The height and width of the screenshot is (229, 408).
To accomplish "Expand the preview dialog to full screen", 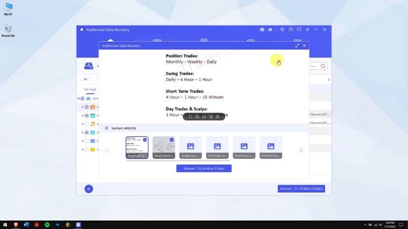I will (x=297, y=46).
